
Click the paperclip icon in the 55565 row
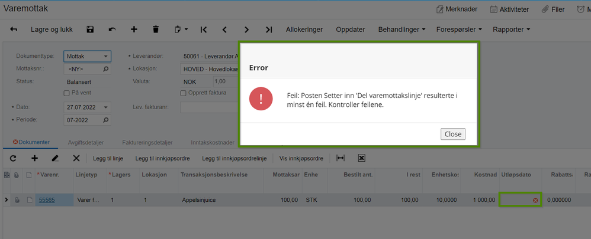[17, 200]
